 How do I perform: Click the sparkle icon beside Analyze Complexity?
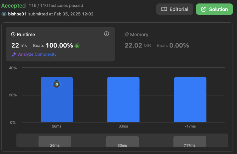[14, 54]
